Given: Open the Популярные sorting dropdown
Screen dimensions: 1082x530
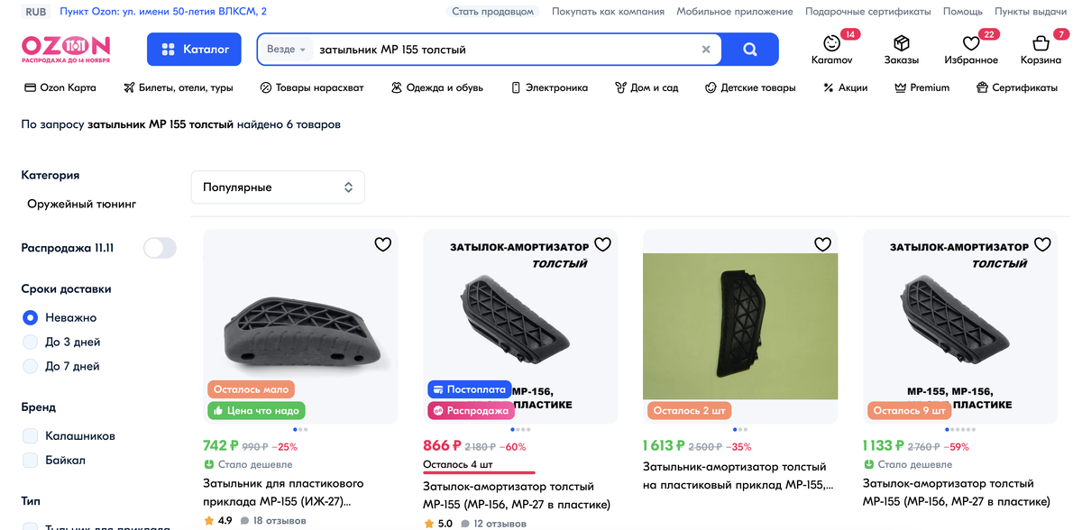Looking at the screenshot, I should pyautogui.click(x=278, y=187).
